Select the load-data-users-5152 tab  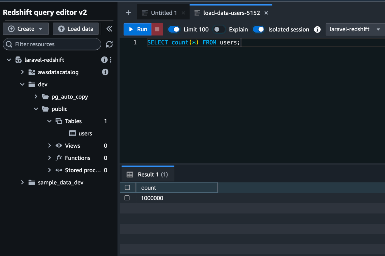(231, 13)
